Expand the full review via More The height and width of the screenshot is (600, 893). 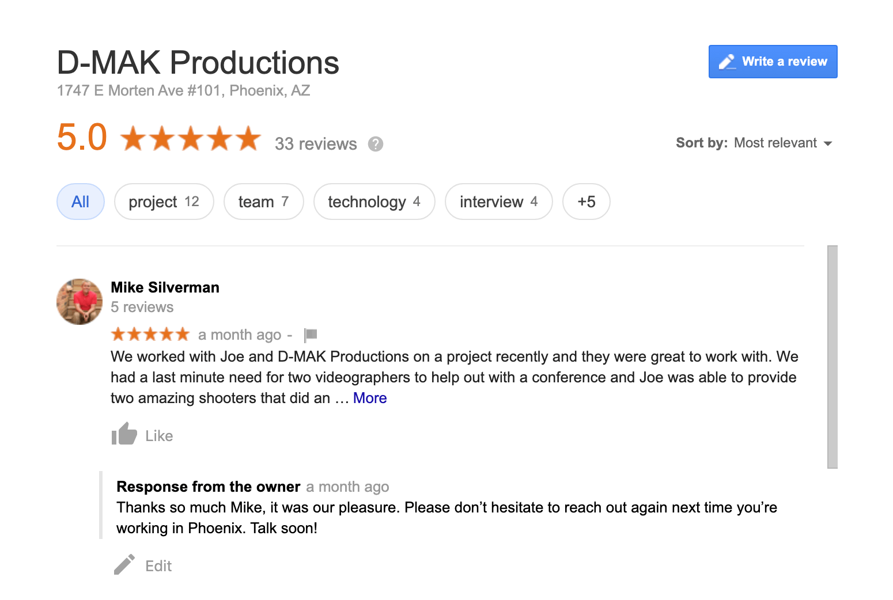click(x=370, y=398)
